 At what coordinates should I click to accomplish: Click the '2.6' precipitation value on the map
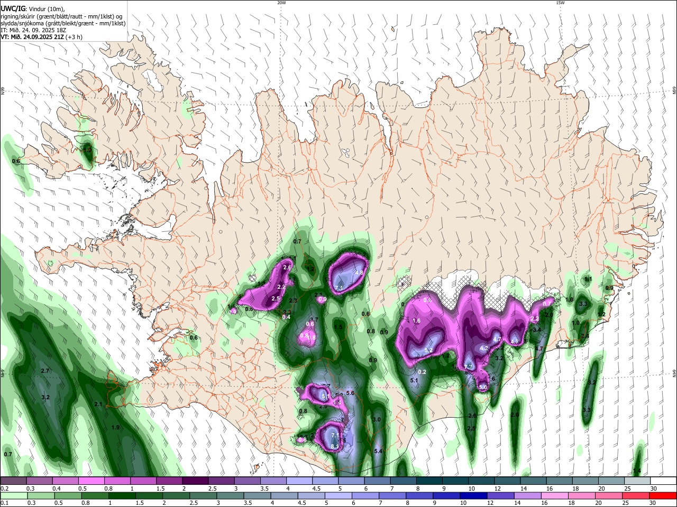click(x=287, y=268)
